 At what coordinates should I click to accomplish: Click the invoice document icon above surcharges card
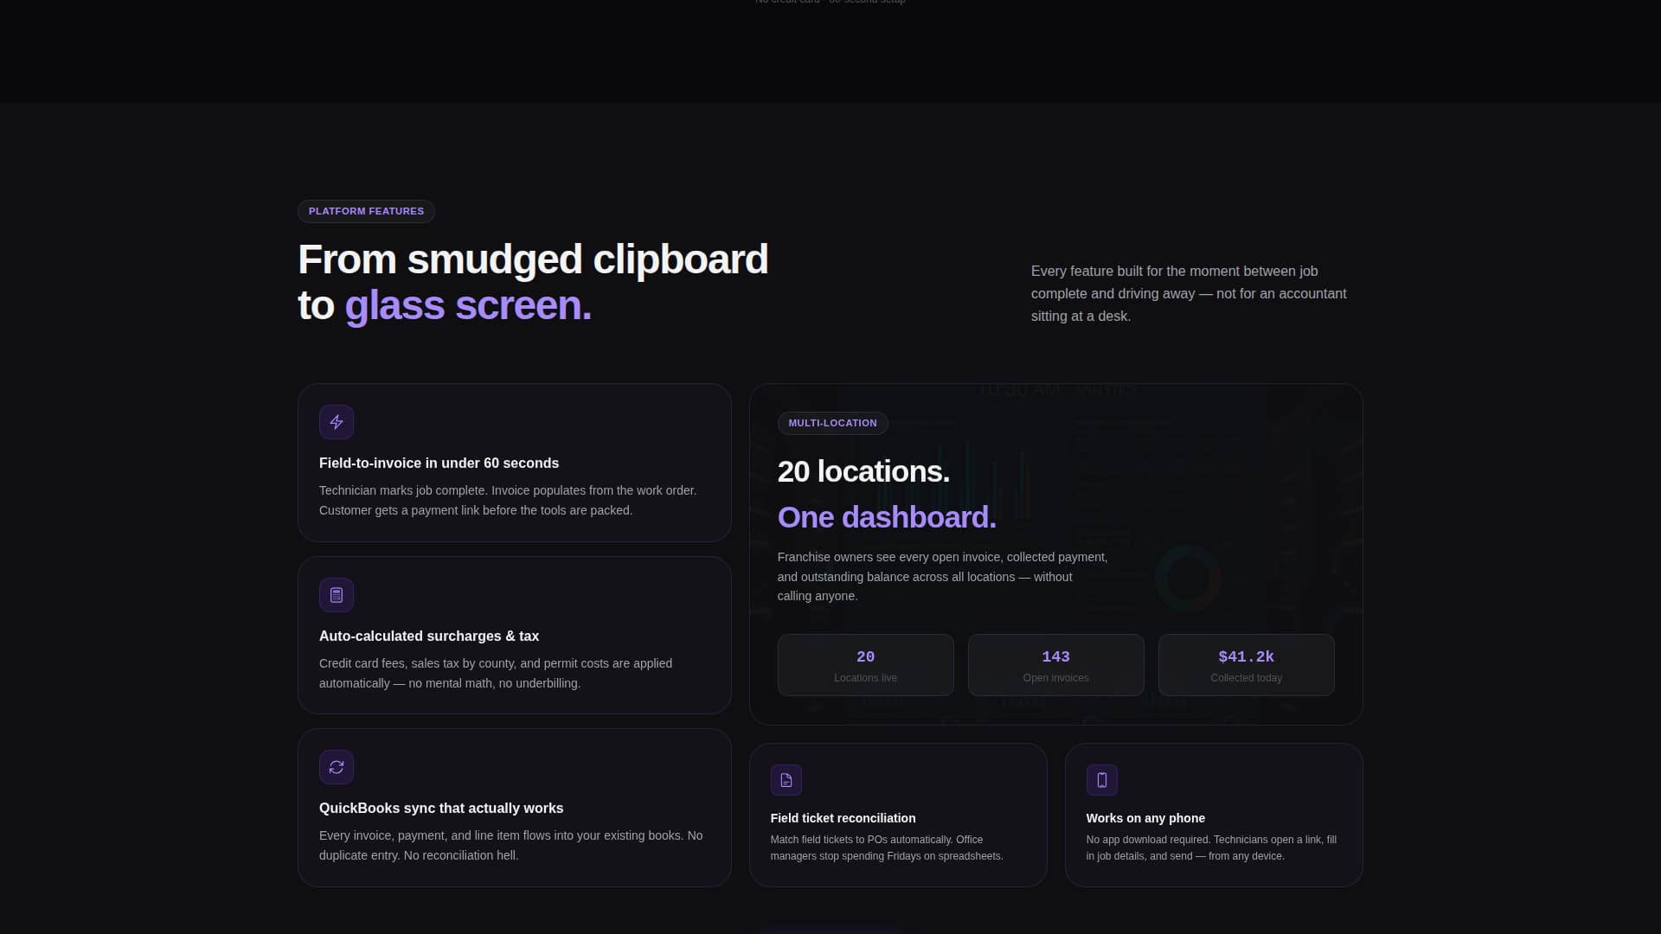coord(337,595)
